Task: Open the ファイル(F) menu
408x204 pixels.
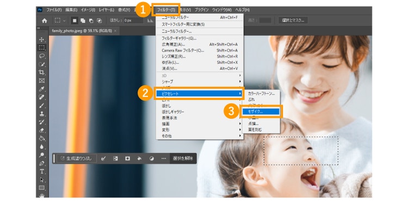Action: click(x=54, y=10)
